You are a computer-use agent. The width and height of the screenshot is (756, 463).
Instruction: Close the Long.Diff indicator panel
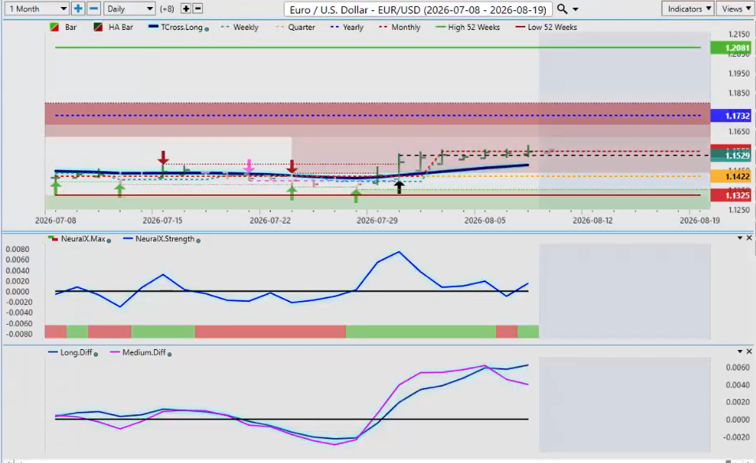pos(749,352)
